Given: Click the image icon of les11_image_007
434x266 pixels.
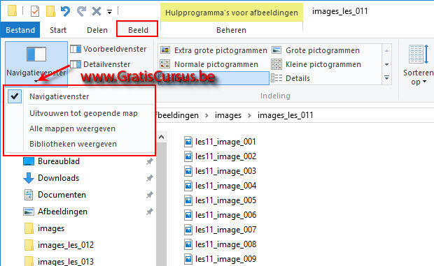Looking at the screenshot, I should coord(188,230).
